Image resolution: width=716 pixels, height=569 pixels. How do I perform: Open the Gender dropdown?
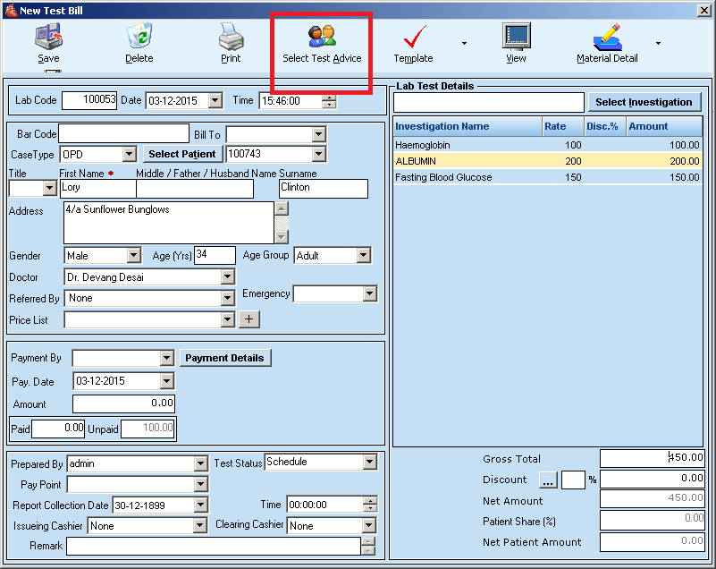pyautogui.click(x=133, y=256)
